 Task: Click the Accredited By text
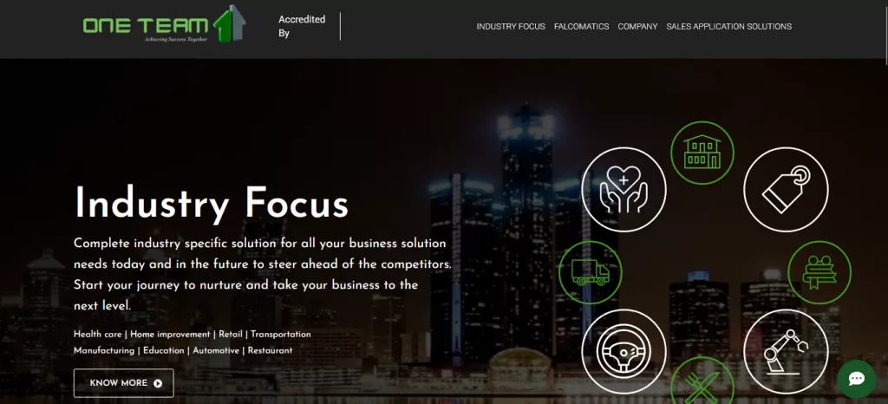tap(302, 26)
